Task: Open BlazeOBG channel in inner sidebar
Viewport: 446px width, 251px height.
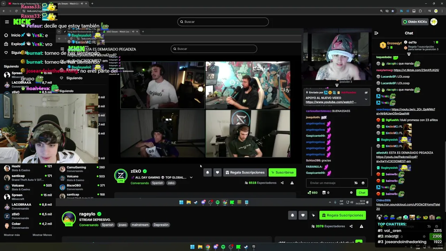Action: pyautogui.click(x=83, y=187)
